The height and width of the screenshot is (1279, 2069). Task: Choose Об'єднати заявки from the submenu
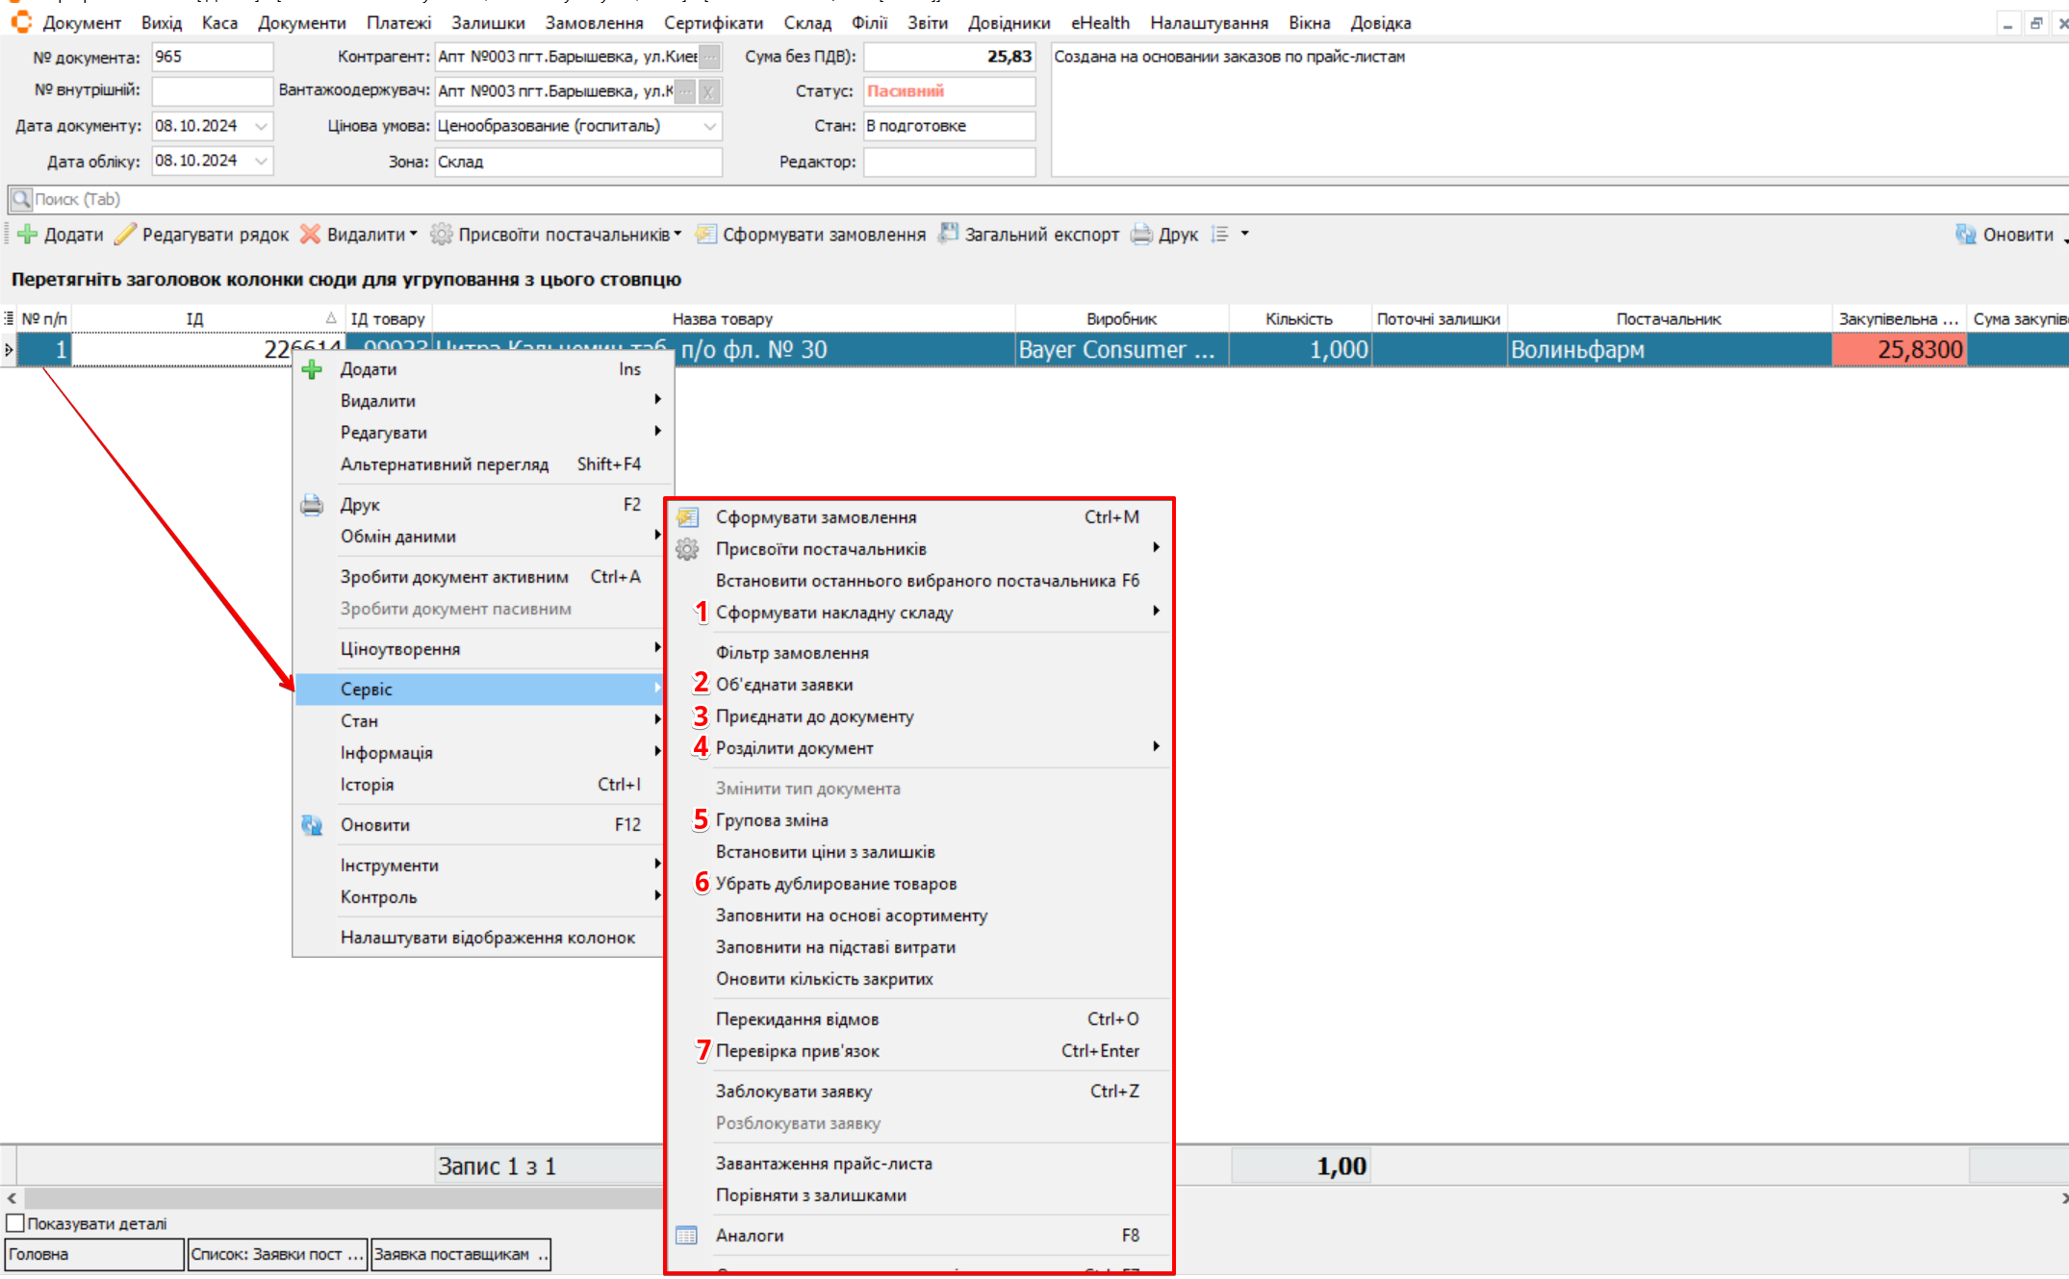(784, 685)
